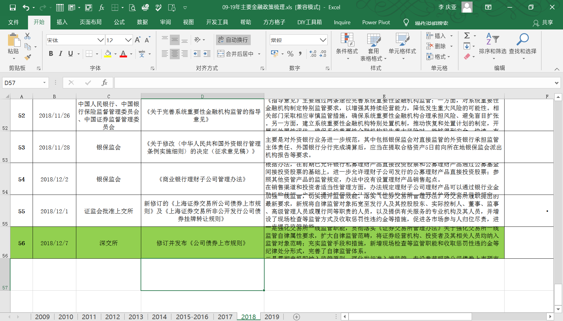The height and width of the screenshot is (321, 563).
Task: Open Sort and Filter tools
Action: 493,46
